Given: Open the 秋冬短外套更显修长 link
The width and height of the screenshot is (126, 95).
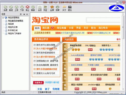Looking at the screenshot, I should (x=44, y=53).
